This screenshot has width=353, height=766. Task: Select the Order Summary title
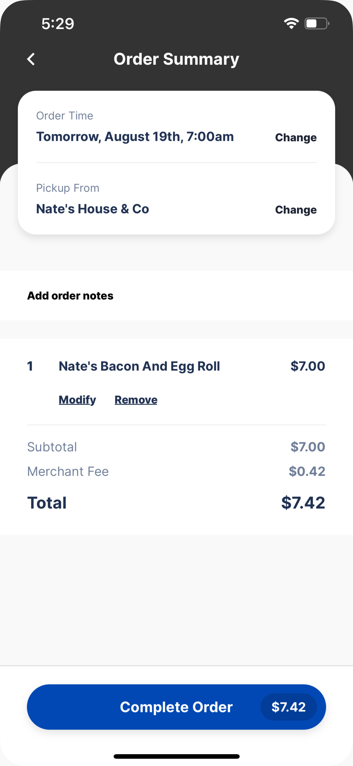[176, 59]
